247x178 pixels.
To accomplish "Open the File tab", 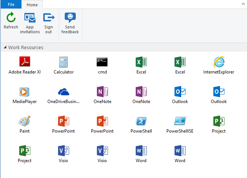I will pyautogui.click(x=11, y=4).
